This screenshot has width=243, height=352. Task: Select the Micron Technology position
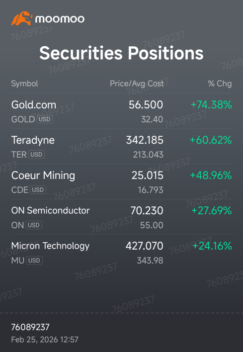pos(121,252)
